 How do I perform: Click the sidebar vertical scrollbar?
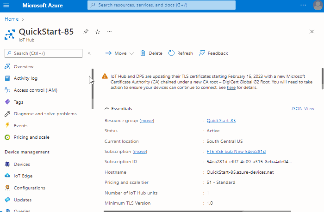click(93, 88)
